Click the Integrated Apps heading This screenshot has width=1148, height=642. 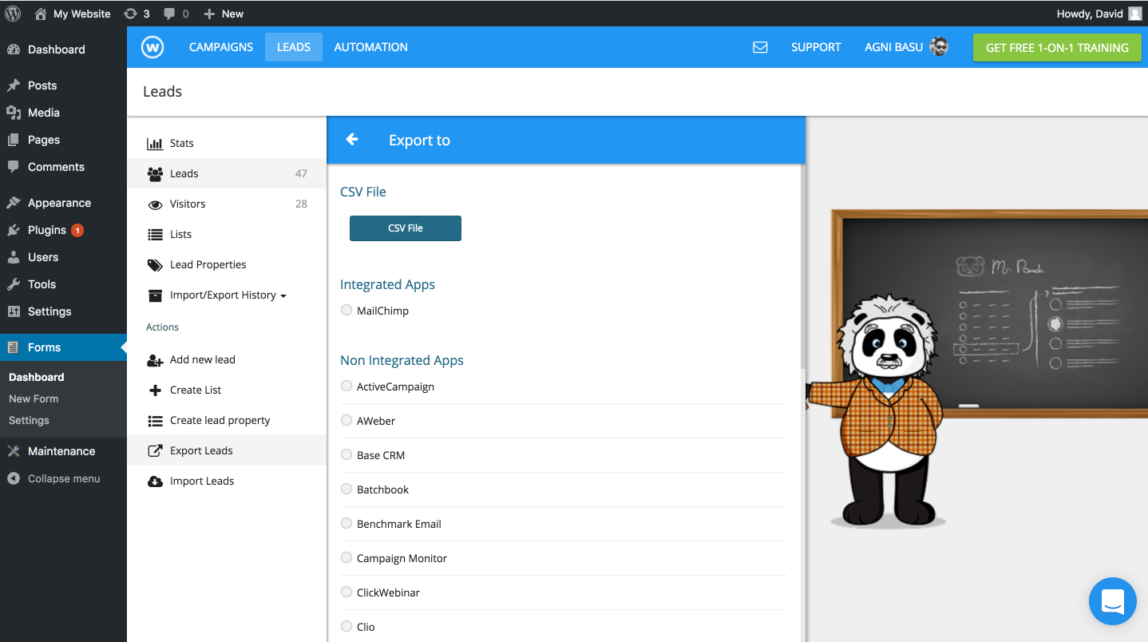[387, 284]
